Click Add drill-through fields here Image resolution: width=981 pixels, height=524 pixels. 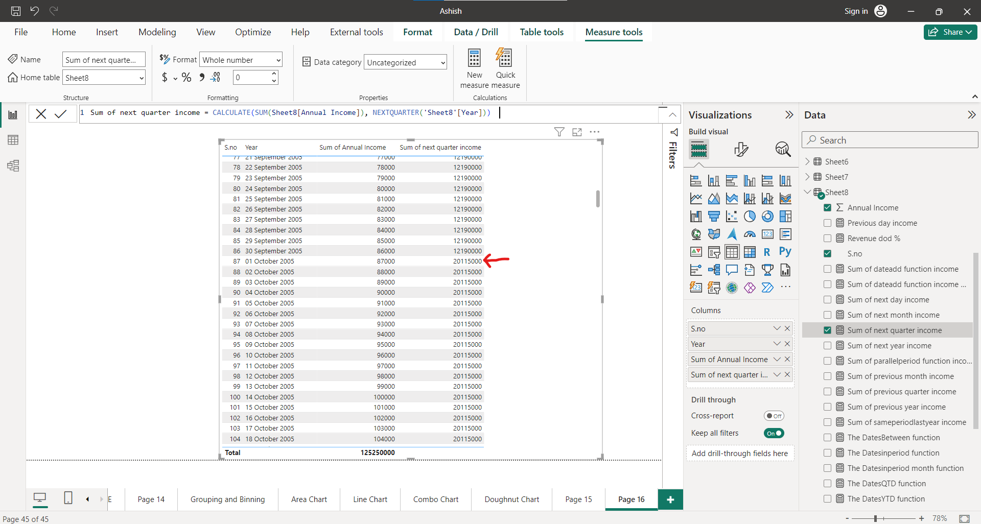point(740,453)
